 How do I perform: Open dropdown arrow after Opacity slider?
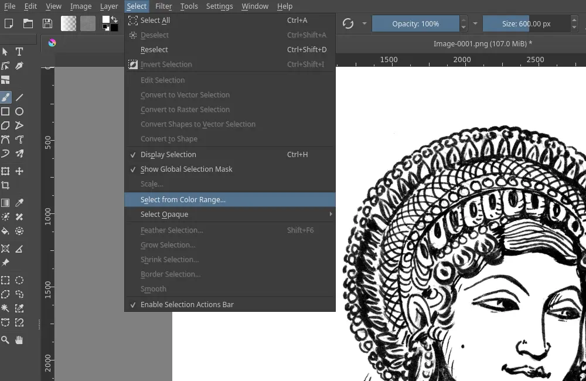[x=475, y=23]
